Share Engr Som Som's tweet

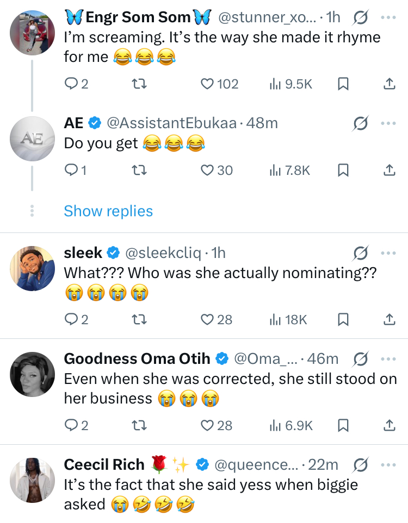click(389, 84)
